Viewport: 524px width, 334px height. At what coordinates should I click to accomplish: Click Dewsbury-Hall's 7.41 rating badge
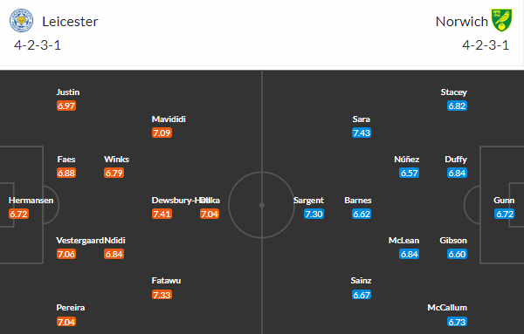point(162,214)
